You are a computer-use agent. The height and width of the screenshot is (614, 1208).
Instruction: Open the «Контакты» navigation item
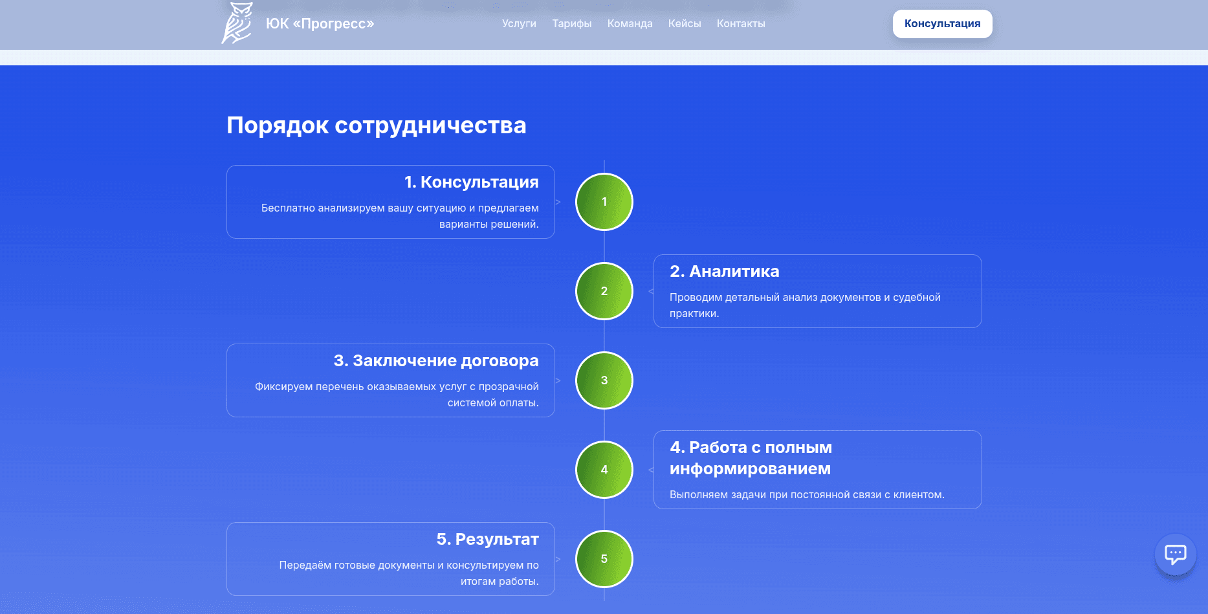click(x=740, y=23)
